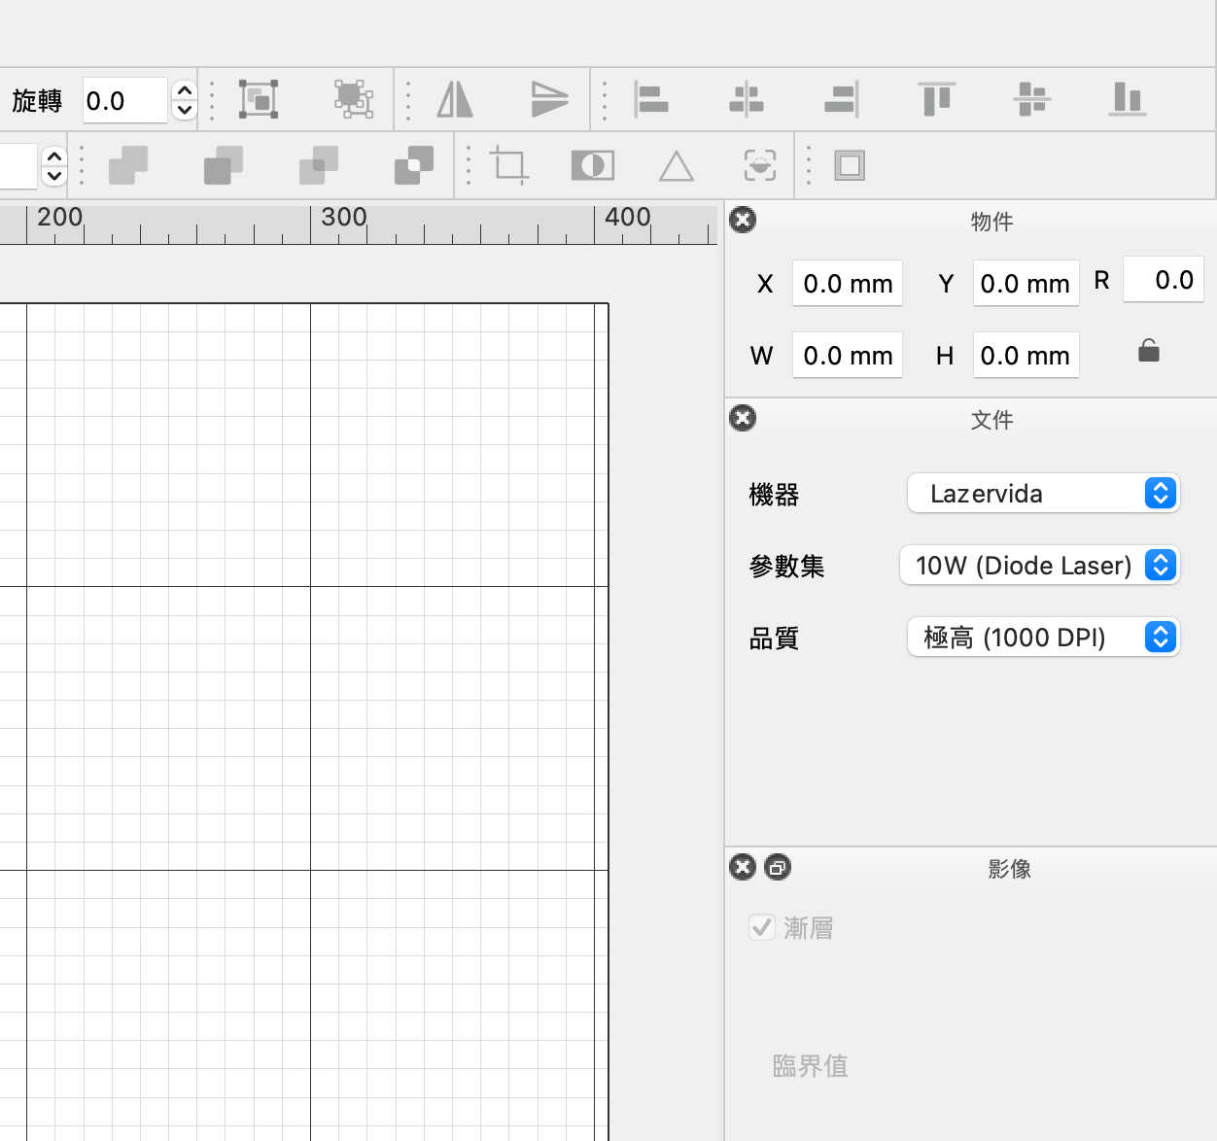
Task: Open the 參數集 10W Diode Laser dropdown
Action: [x=1039, y=565]
